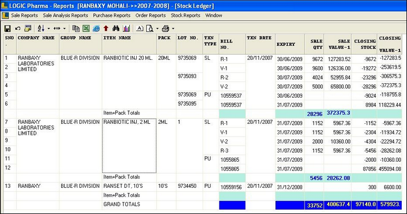The width and height of the screenshot is (407, 214).
Task: Click the Print Preview magnifier icon
Action: pos(150,28)
